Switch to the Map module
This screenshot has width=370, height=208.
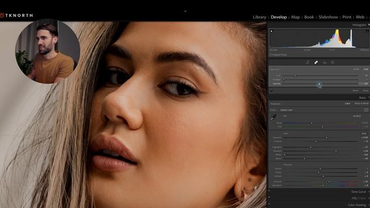click(295, 17)
